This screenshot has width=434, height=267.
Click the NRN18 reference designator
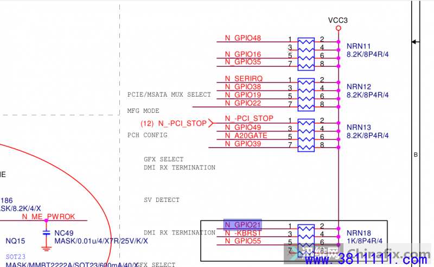click(359, 233)
